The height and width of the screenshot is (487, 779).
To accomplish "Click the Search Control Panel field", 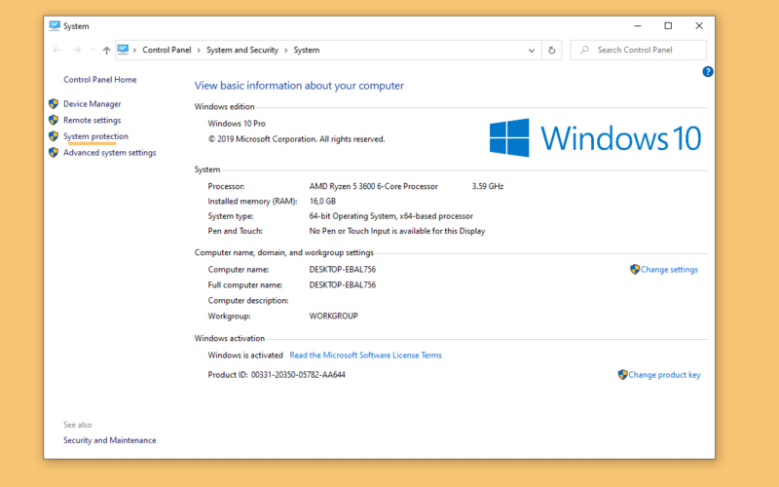I will (639, 51).
